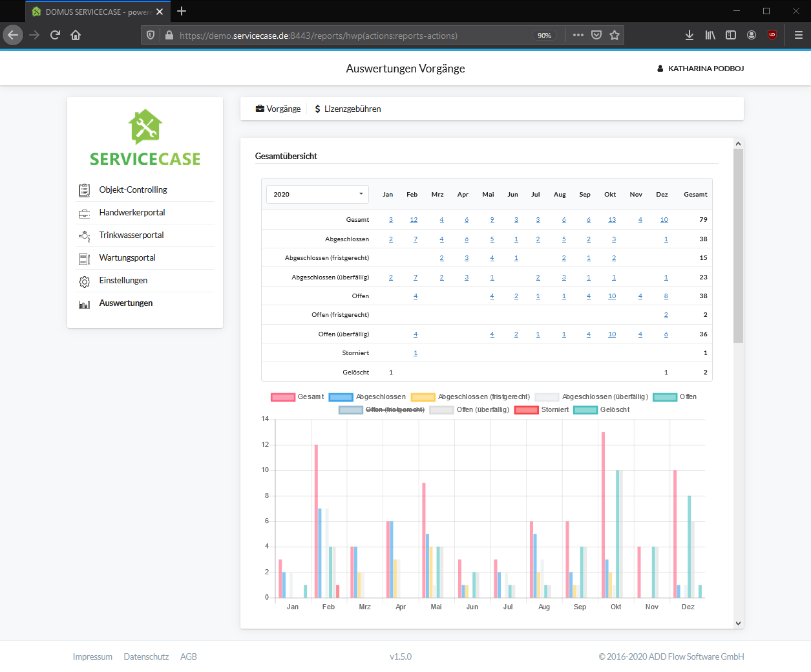Open Objekt-Controlling in the sidebar
Screen dimensions: 811x672
tap(133, 190)
